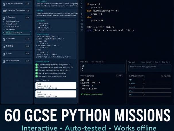Viewport: 174px width, 131px height.
Task: Click the 'student' row in Variable Inspector
Action: pos(150,83)
